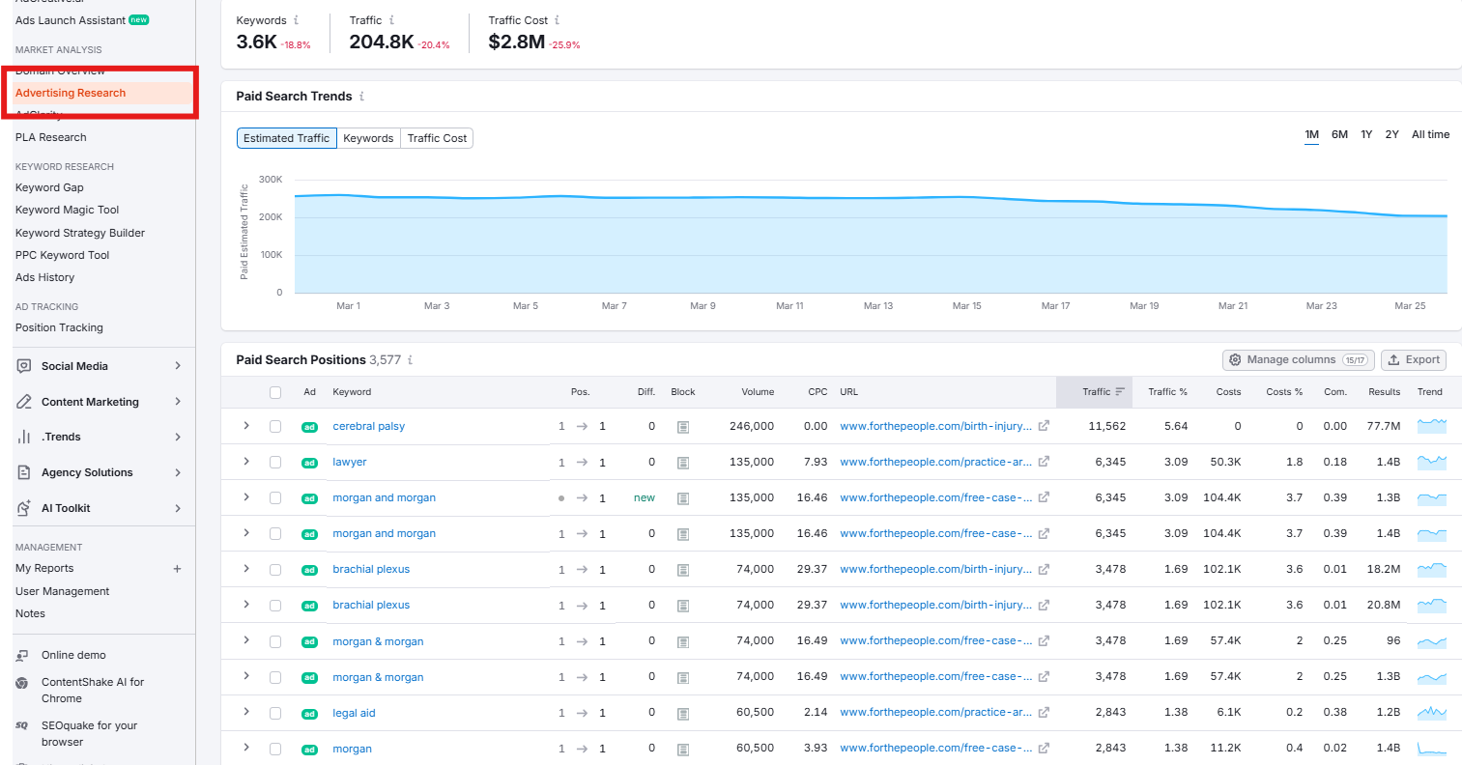Click SERP block icon in lawyer row
The height and width of the screenshot is (765, 1462).
(683, 463)
